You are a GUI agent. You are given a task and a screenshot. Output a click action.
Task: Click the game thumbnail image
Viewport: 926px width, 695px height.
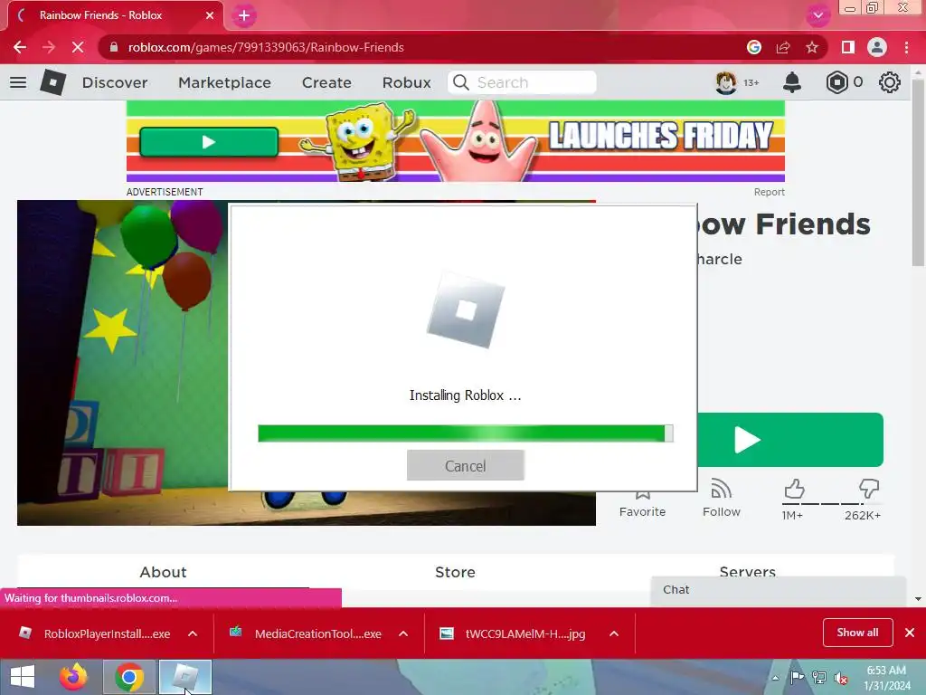click(123, 362)
